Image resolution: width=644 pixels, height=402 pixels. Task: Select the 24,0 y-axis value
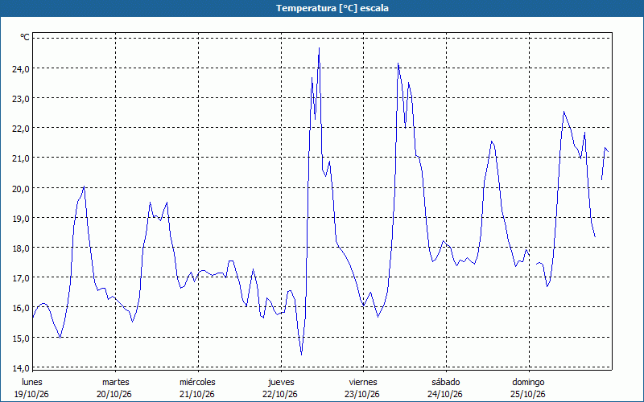click(21, 69)
